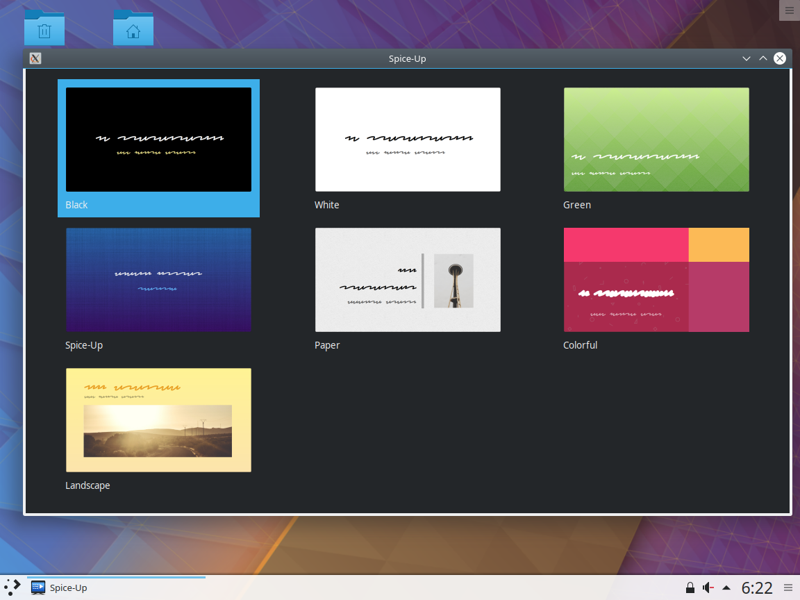The height and width of the screenshot is (600, 800).
Task: Pick the Green theme for the presentation
Action: click(656, 139)
